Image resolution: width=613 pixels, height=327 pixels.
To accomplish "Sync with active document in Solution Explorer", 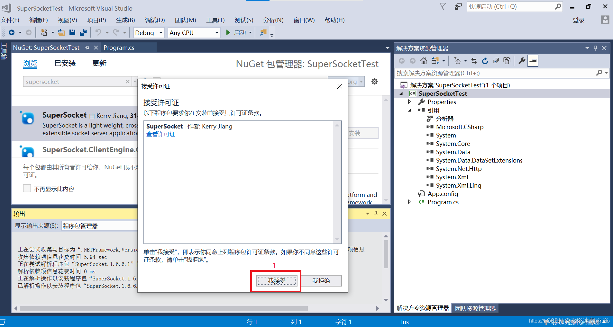I will [474, 61].
